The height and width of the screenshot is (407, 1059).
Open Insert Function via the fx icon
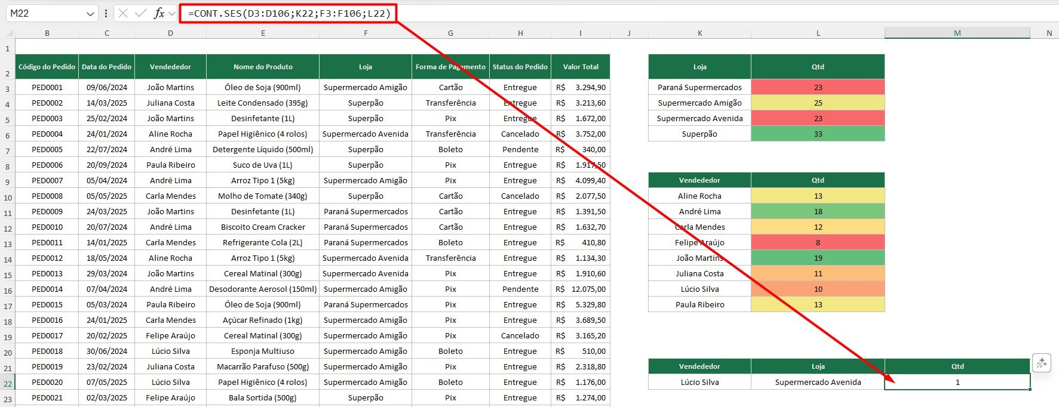click(158, 13)
